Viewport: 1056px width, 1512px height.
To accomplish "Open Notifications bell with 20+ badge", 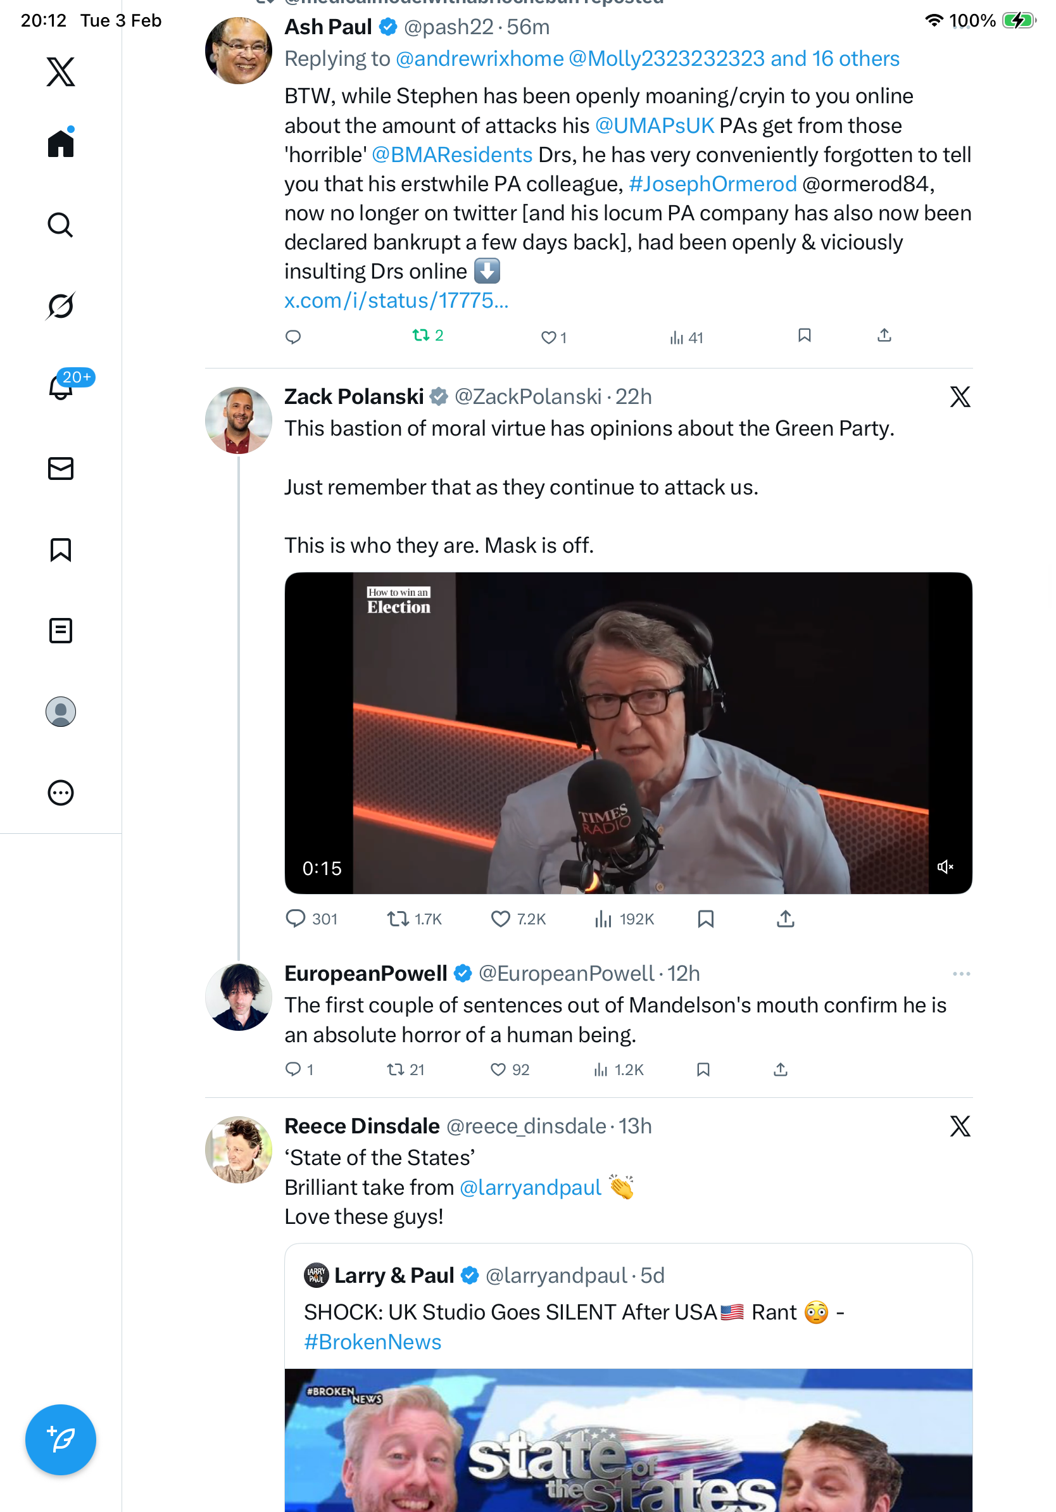I will click(61, 387).
